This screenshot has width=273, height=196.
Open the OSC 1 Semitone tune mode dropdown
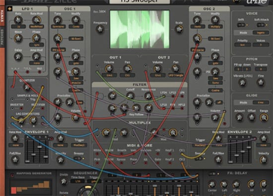(x=58, y=27)
